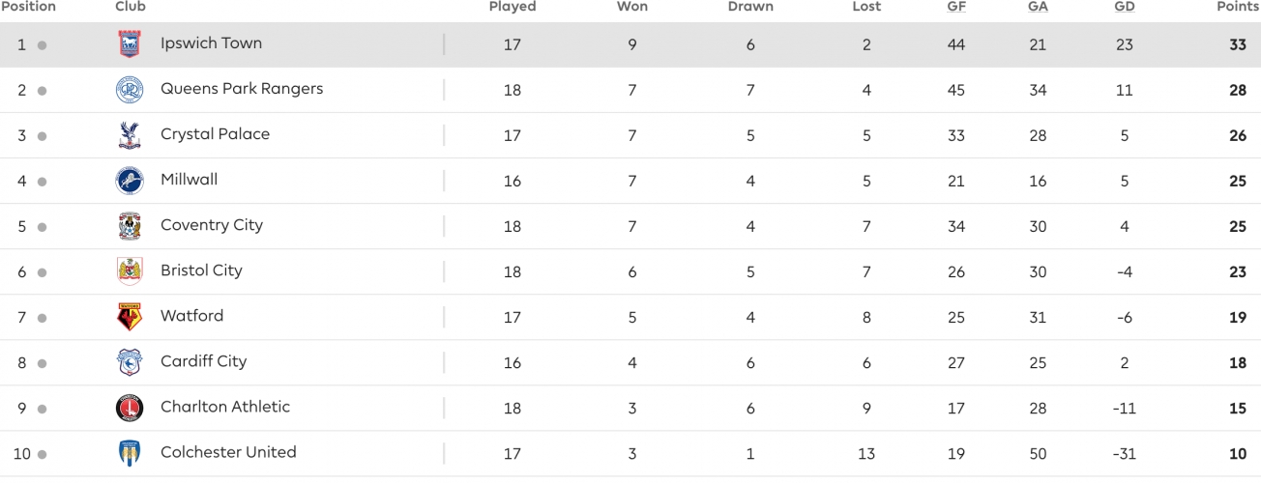1261x483 pixels.
Task: Click the Cardiff City bluebird crest
Action: pyautogui.click(x=129, y=362)
